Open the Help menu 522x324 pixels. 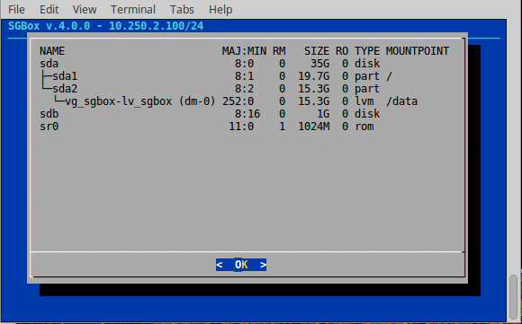(x=220, y=10)
